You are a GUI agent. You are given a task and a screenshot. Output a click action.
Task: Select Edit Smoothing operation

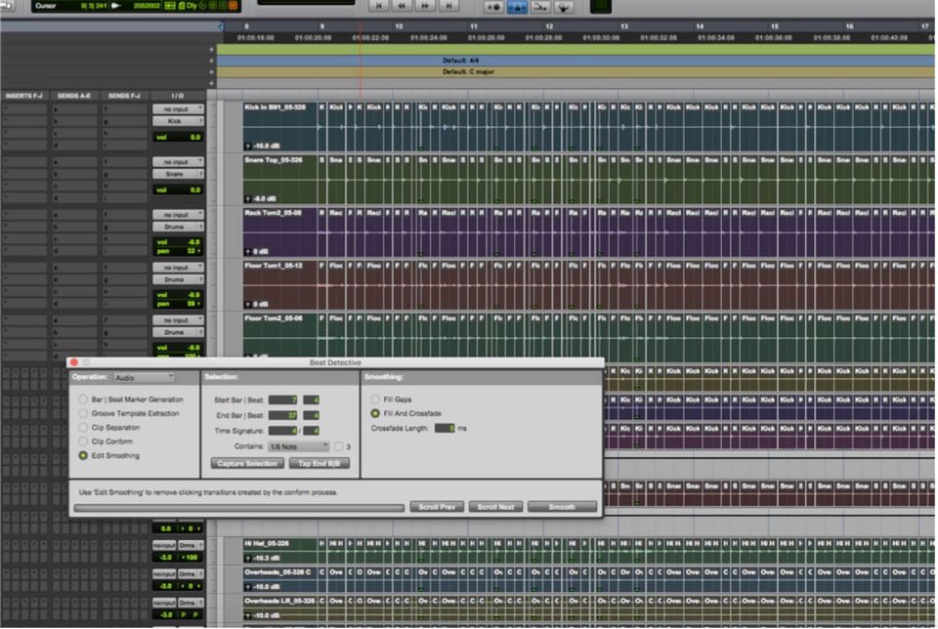pos(83,455)
